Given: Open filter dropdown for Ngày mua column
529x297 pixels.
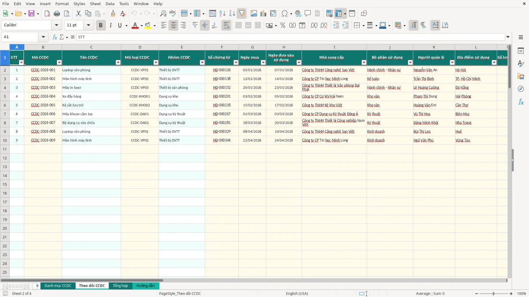Looking at the screenshot, I should (x=263, y=62).
